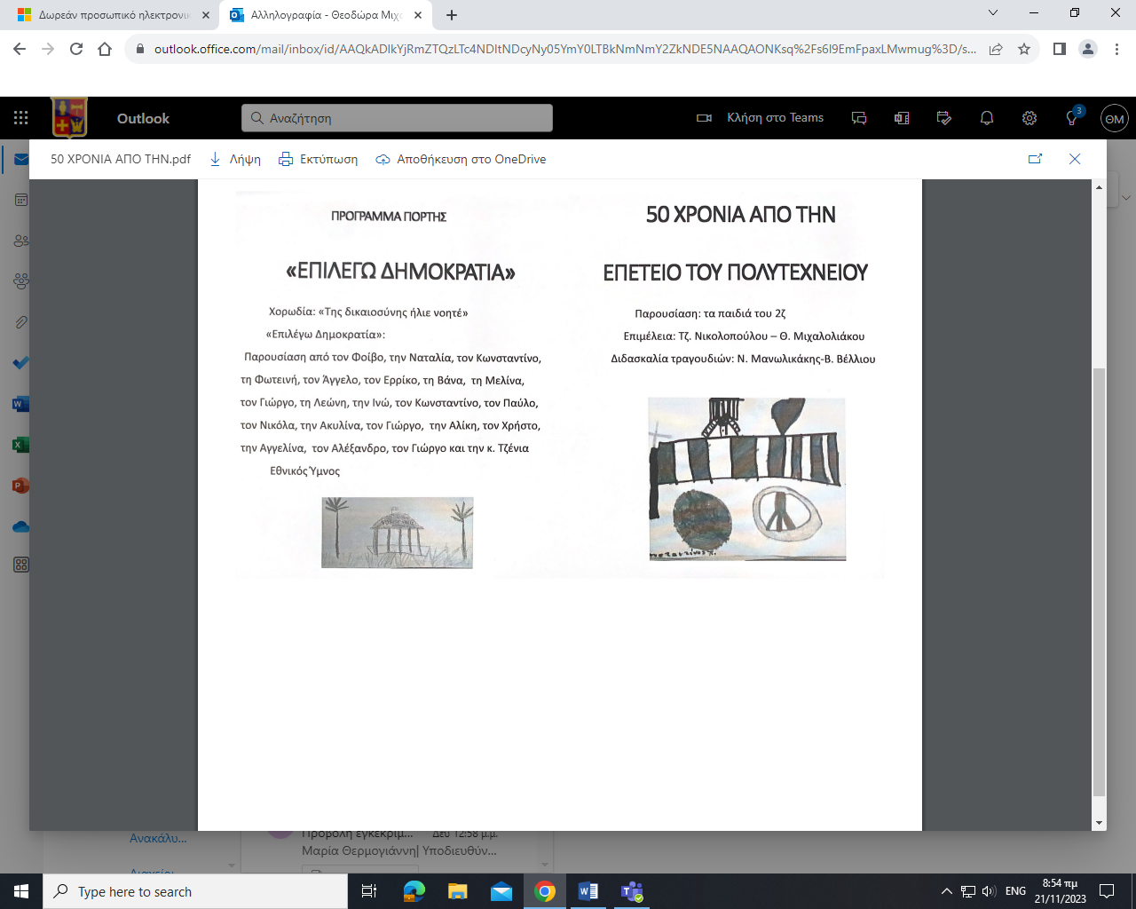Open the ΘΜ account avatar

(x=1115, y=118)
